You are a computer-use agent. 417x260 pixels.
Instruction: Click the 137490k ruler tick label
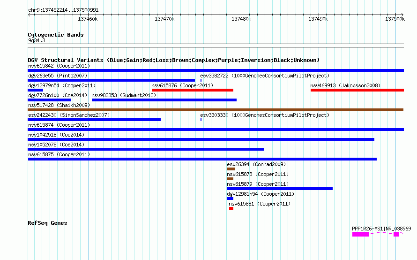(318, 19)
